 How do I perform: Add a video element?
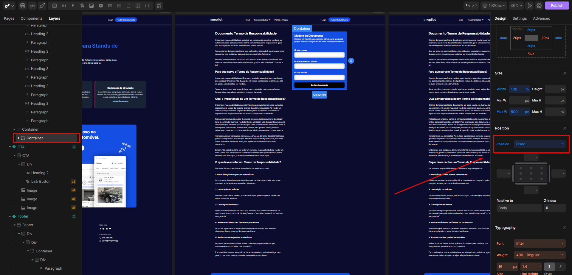(x=101, y=6)
